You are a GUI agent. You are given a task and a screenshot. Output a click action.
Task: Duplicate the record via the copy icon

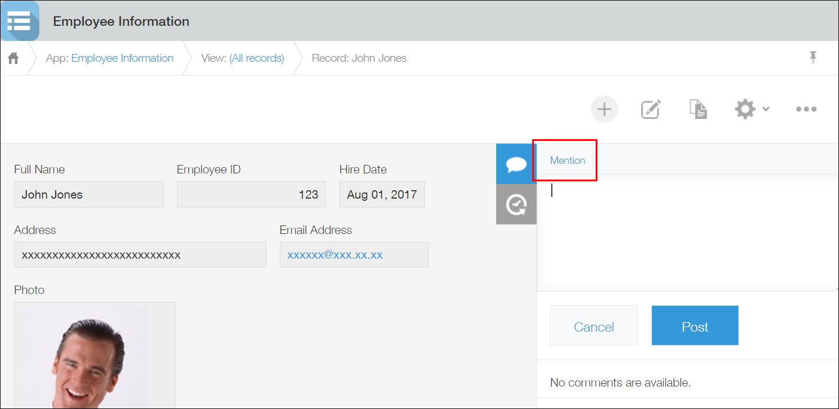[x=698, y=109]
